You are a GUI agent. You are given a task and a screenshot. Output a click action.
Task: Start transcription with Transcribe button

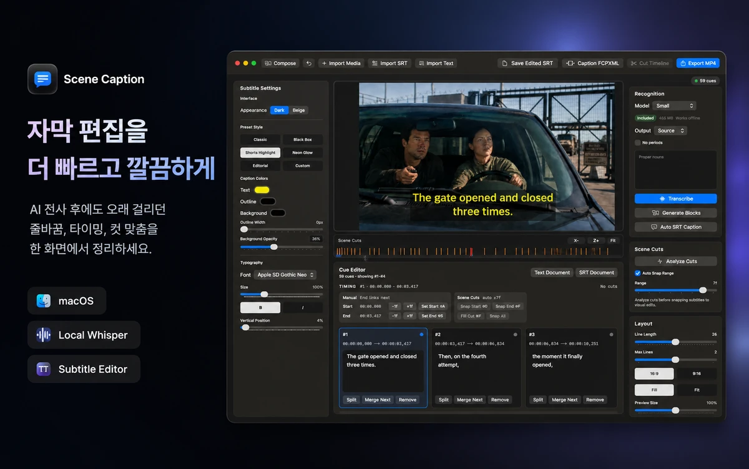tap(675, 199)
